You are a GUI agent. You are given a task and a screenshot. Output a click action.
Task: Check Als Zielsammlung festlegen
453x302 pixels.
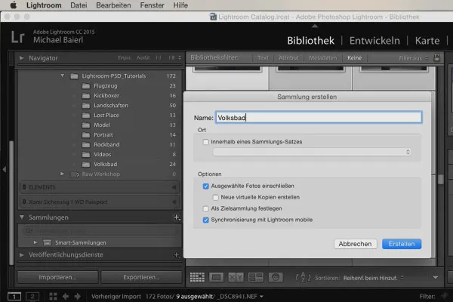(x=205, y=208)
